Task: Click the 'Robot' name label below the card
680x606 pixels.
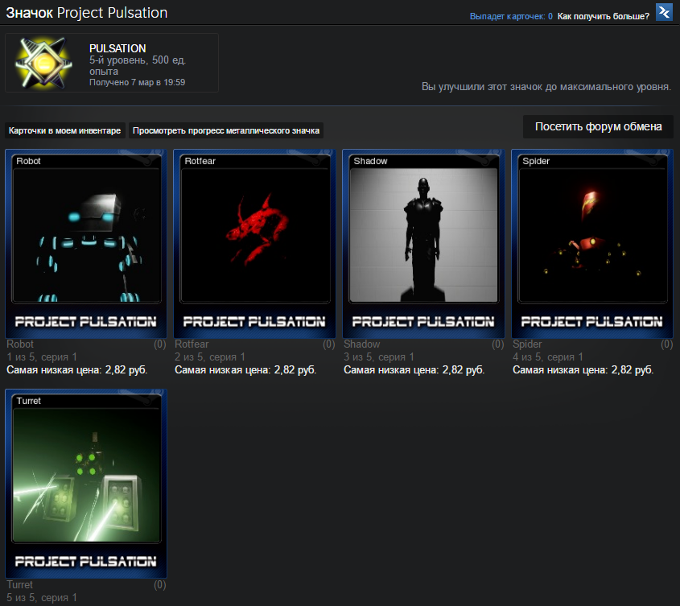Action: point(20,344)
